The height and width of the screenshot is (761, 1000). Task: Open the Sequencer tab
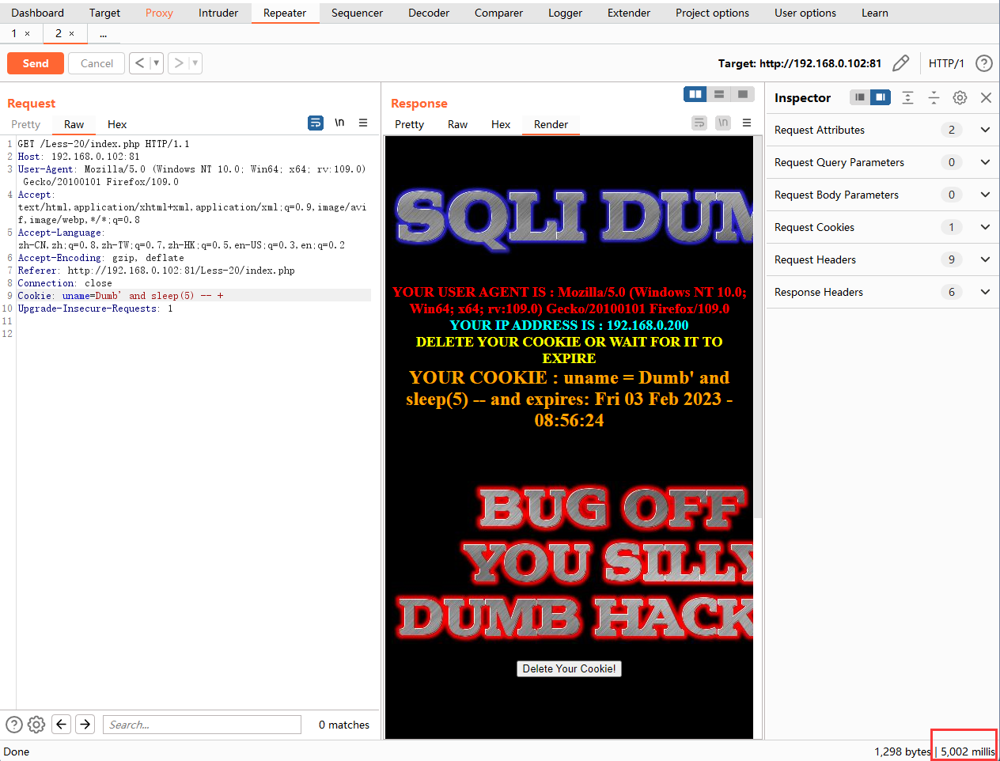point(357,13)
